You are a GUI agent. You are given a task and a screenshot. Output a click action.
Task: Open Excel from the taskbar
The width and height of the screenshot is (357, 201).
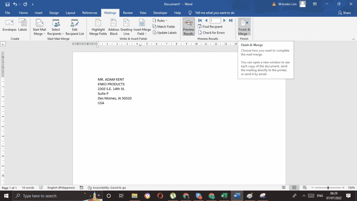224,196
